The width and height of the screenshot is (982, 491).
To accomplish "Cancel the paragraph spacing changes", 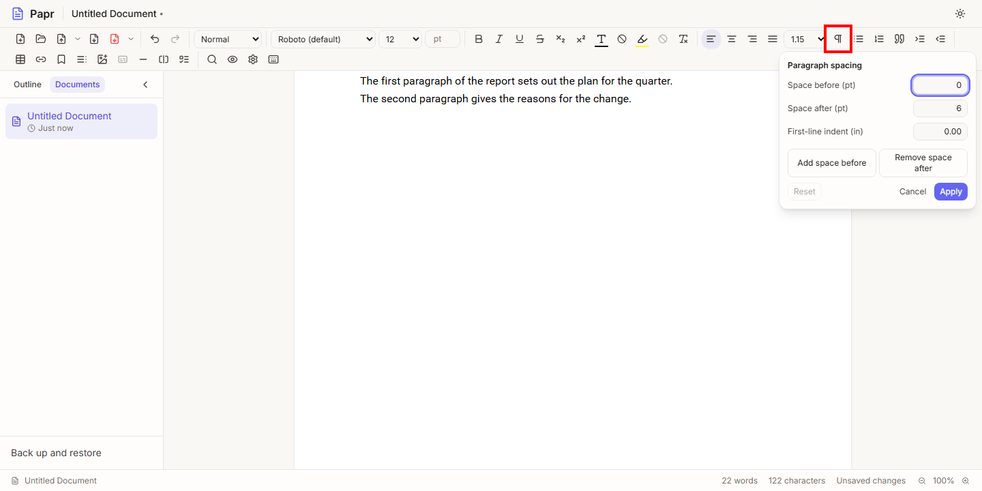I will click(912, 192).
